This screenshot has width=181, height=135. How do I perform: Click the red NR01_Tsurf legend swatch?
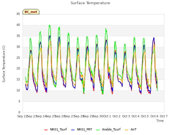[x=46, y=130]
